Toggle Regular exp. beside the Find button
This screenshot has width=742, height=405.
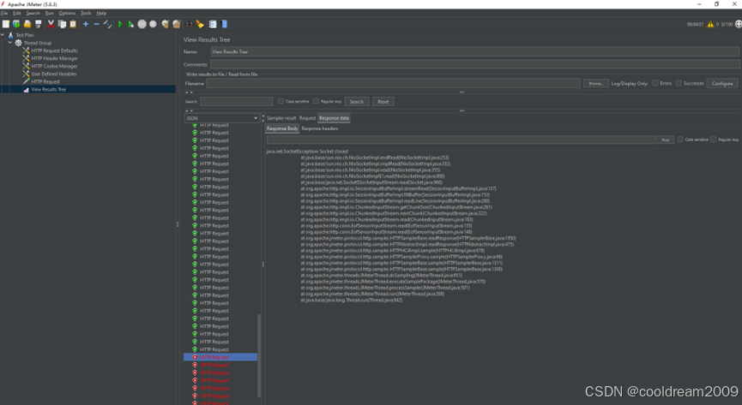click(x=713, y=140)
